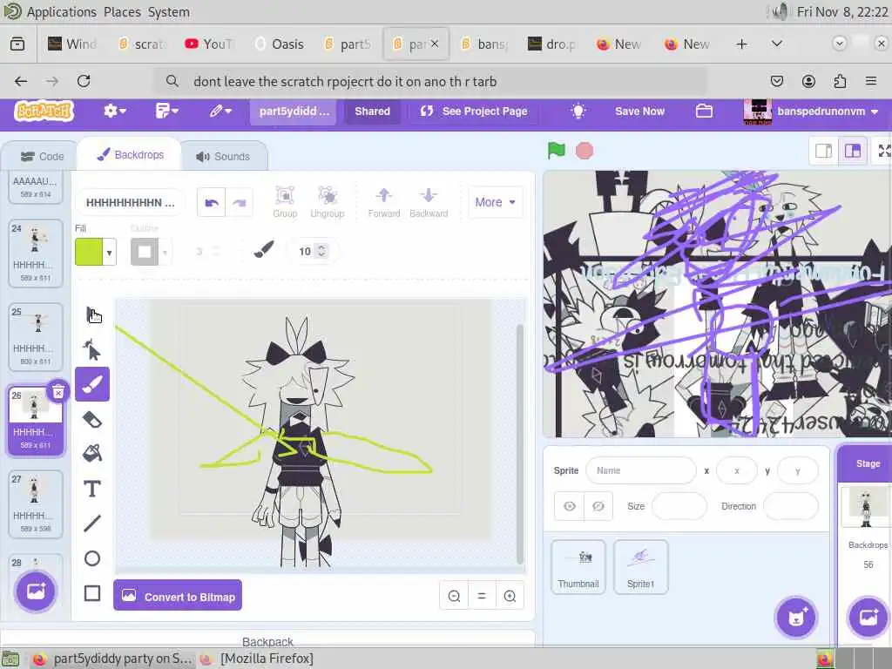Open My Stuff folder icon

(704, 111)
